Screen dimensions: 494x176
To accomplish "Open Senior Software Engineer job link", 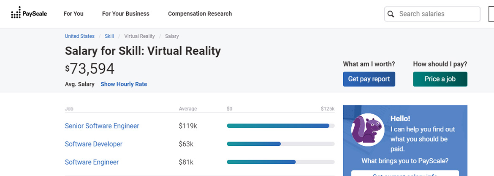I will click(102, 126).
